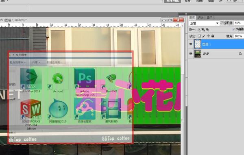Image resolution: width=244 pixels, height=155 pixels.
Task: Click the unify layer visibility icon
Action: point(203,30)
